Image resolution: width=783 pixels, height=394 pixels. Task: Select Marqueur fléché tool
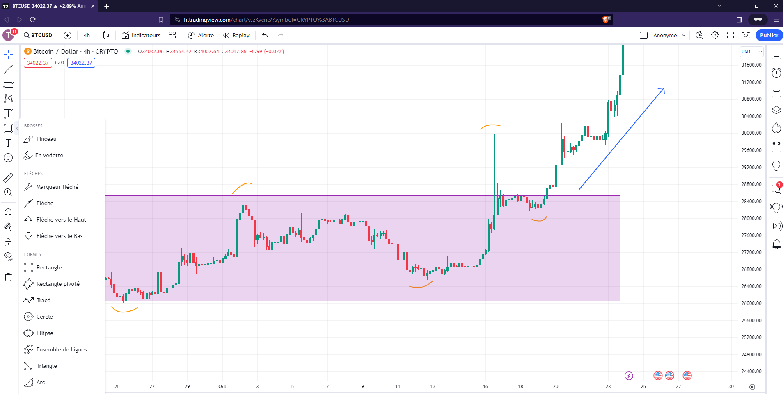pos(62,187)
